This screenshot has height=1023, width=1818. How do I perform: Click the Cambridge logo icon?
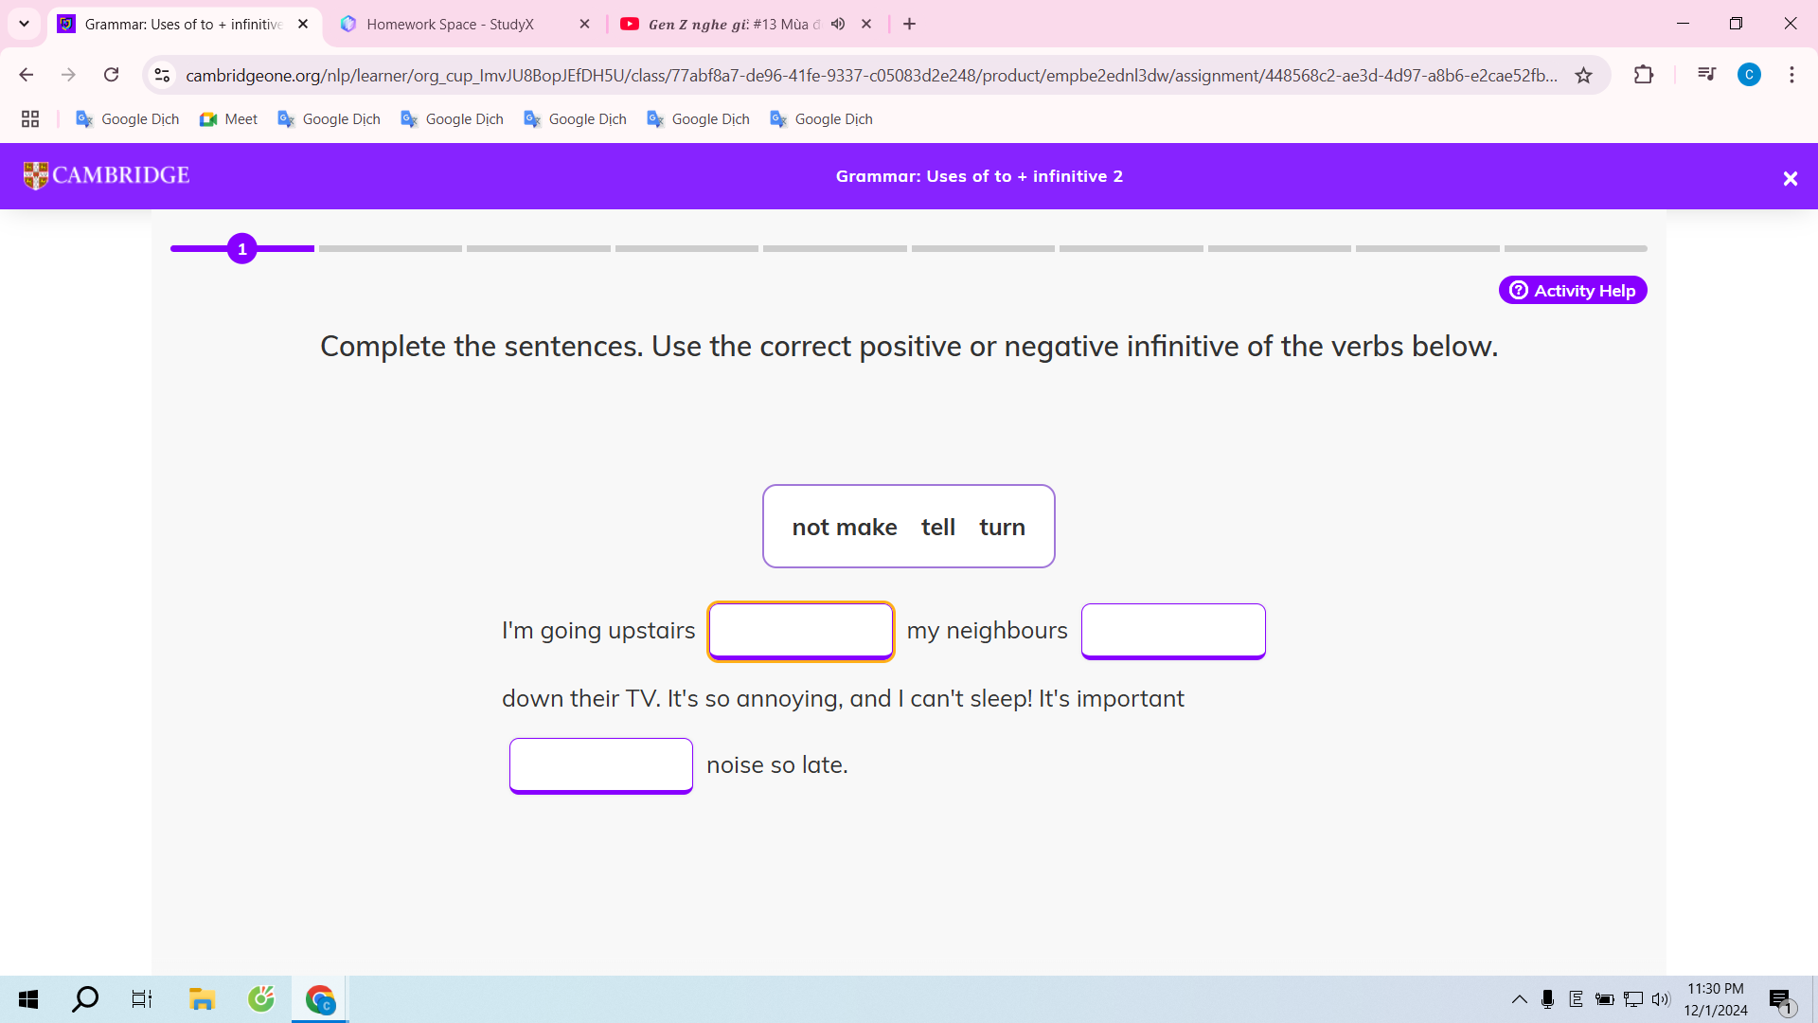click(31, 175)
